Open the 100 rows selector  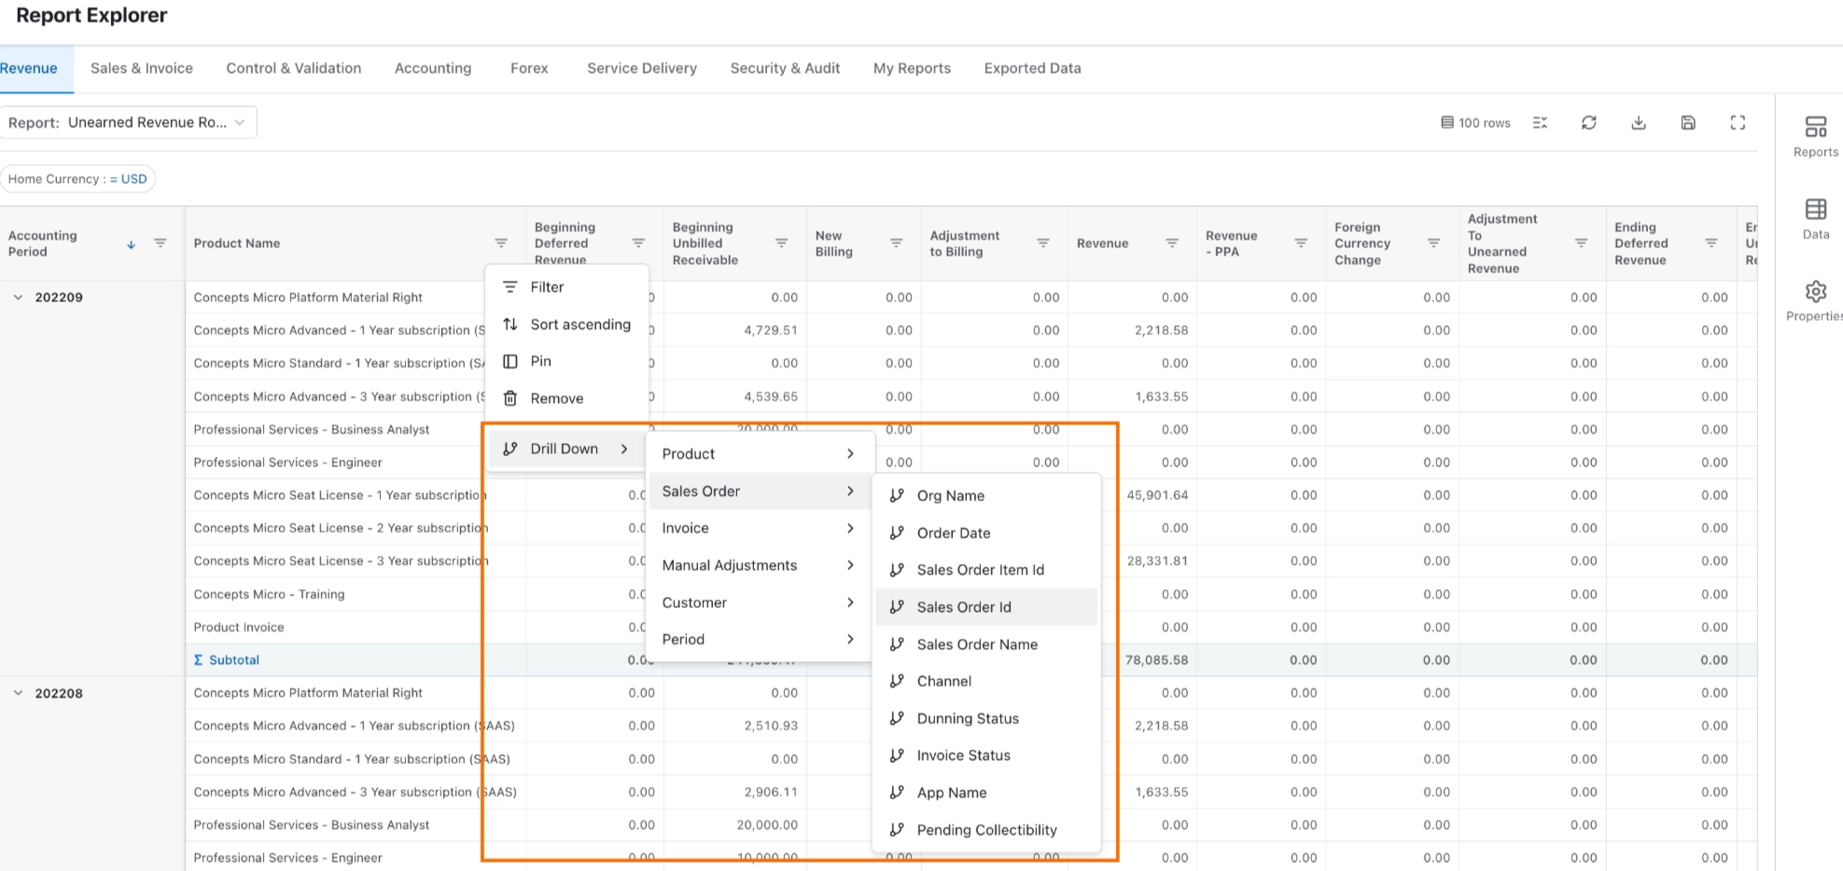tap(1475, 123)
